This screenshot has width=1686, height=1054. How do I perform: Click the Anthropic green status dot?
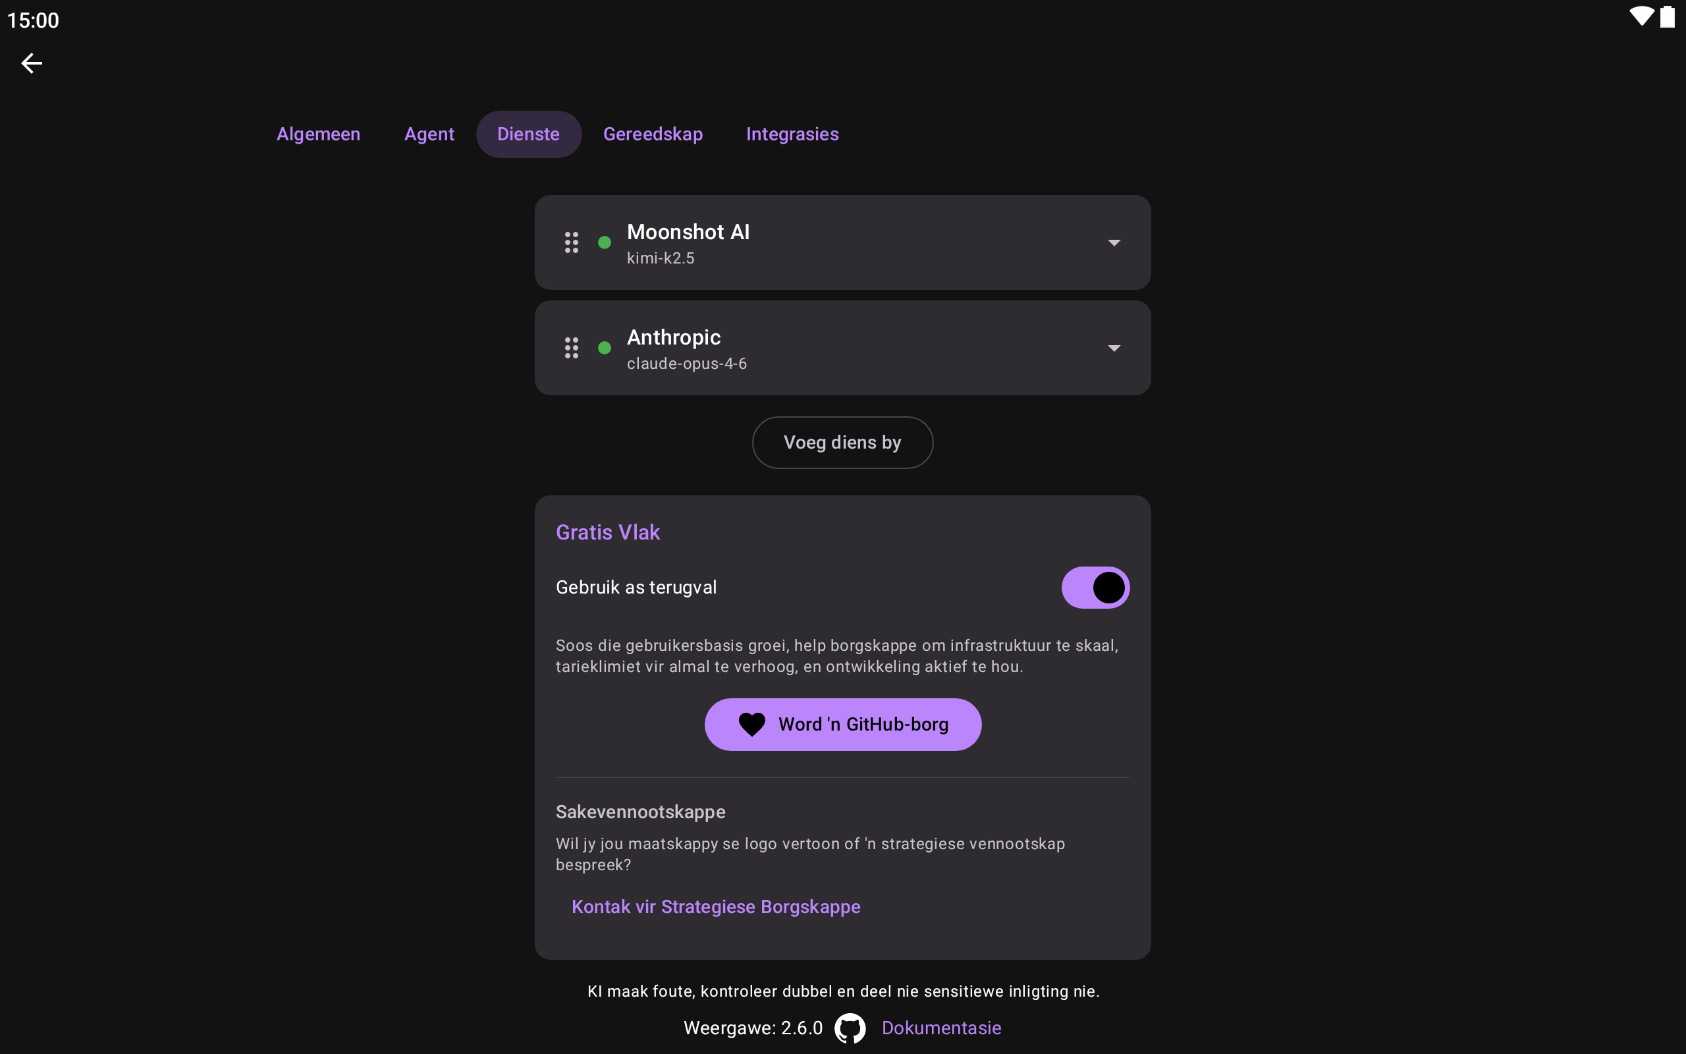[605, 348]
